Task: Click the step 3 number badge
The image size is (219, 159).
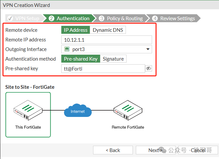Action: [101, 18]
